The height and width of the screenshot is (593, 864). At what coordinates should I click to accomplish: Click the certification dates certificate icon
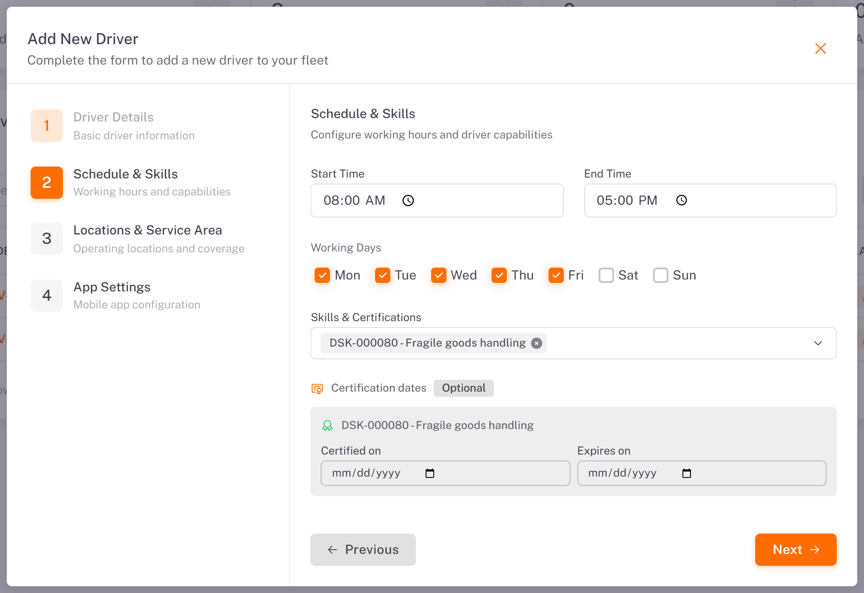click(x=317, y=388)
